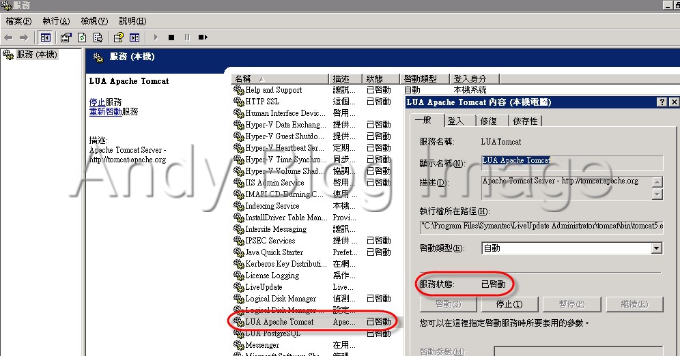This screenshot has width=680, height=356.
Task: Click the Refresh toolbar icon
Action: pyautogui.click(x=82, y=38)
